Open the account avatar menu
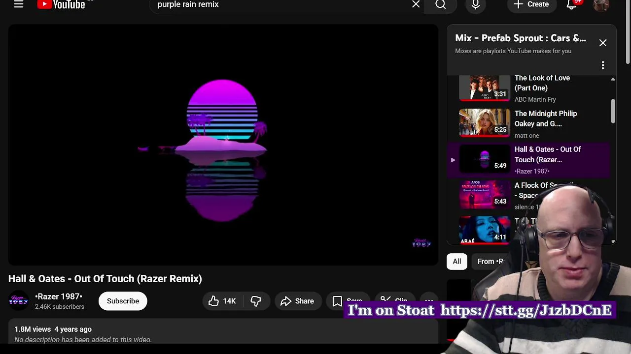This screenshot has height=354, width=631. point(601,4)
